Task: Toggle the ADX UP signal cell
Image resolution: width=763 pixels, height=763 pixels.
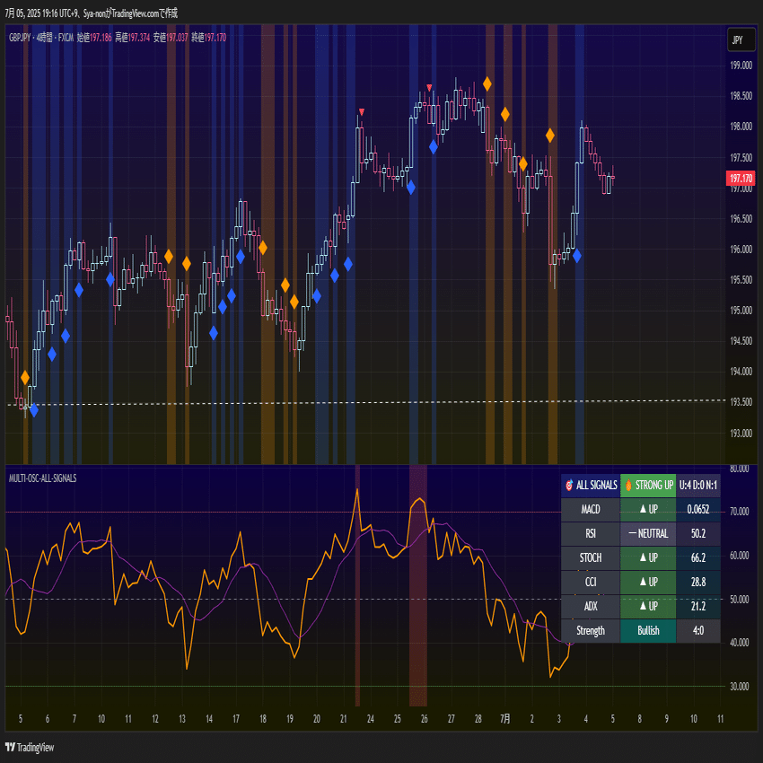Action: 648,606
